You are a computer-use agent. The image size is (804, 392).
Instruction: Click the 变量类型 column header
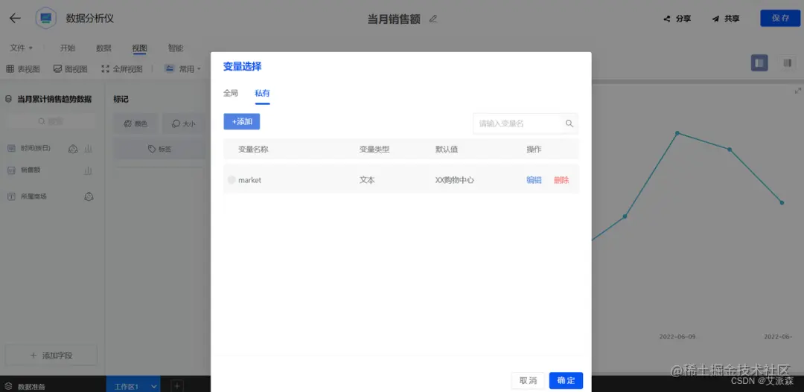pyautogui.click(x=374, y=150)
